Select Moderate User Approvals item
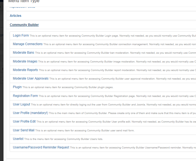The height and width of the screenshot is (161, 196). [x=31, y=78]
